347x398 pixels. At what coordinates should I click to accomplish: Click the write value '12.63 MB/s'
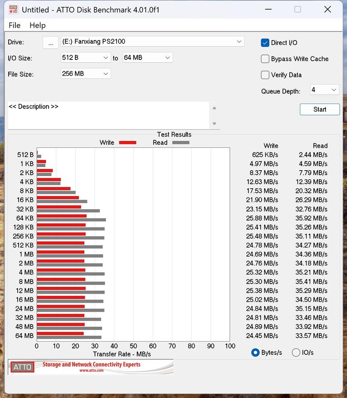coord(262,182)
